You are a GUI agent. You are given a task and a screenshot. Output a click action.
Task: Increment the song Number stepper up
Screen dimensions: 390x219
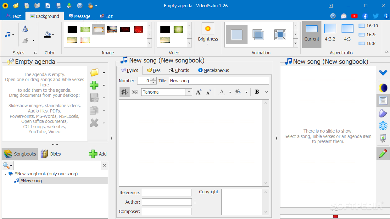pos(153,79)
